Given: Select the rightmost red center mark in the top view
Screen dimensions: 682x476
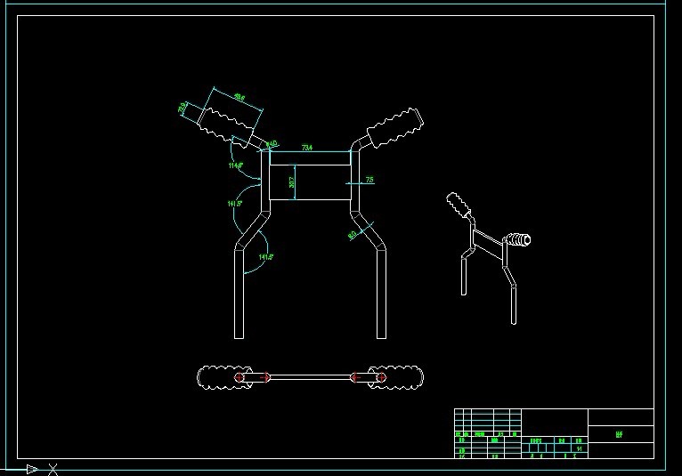Looking at the screenshot, I should [381, 377].
